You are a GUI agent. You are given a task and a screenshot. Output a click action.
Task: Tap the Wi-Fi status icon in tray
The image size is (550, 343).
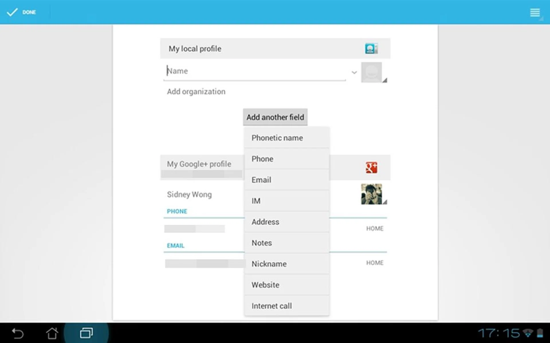pos(528,333)
